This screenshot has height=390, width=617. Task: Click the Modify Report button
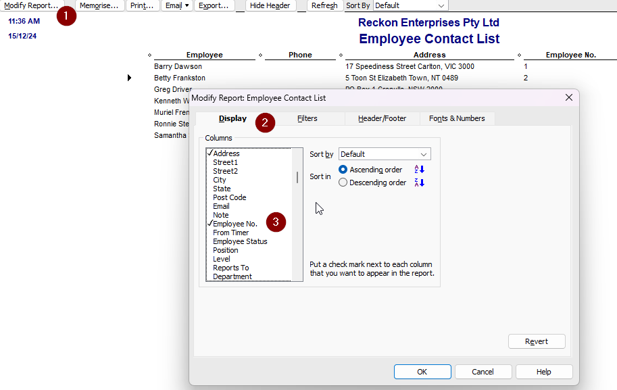point(31,5)
